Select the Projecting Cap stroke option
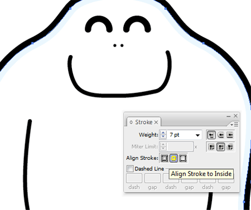Screen dimensions: 251x210 (230, 135)
